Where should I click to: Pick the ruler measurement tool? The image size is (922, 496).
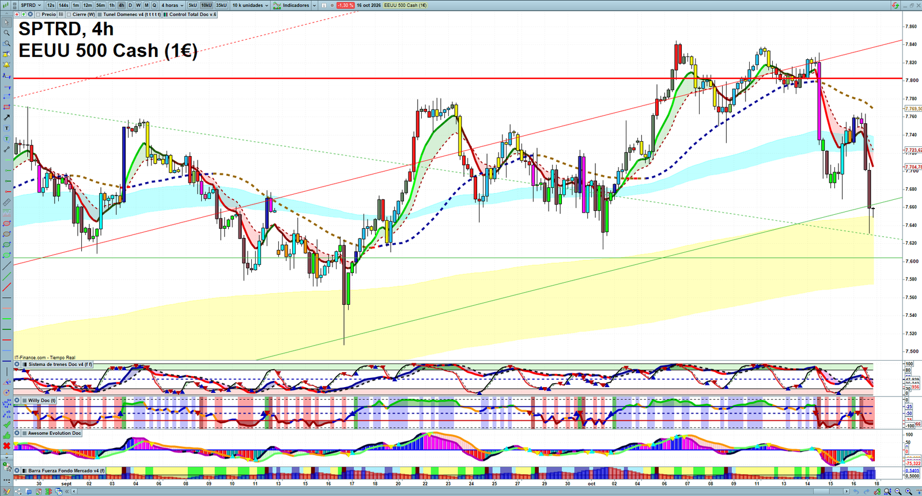tap(7, 202)
